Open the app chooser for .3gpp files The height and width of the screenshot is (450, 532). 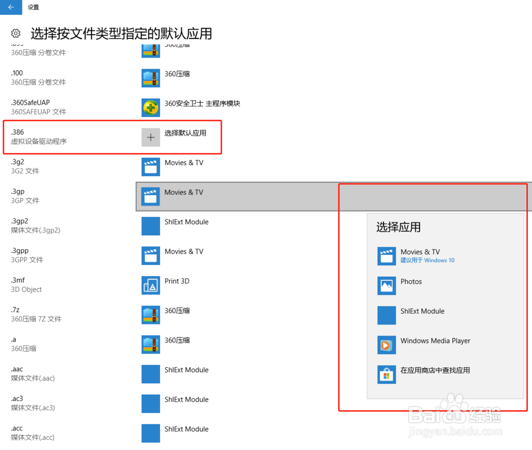[x=151, y=255]
